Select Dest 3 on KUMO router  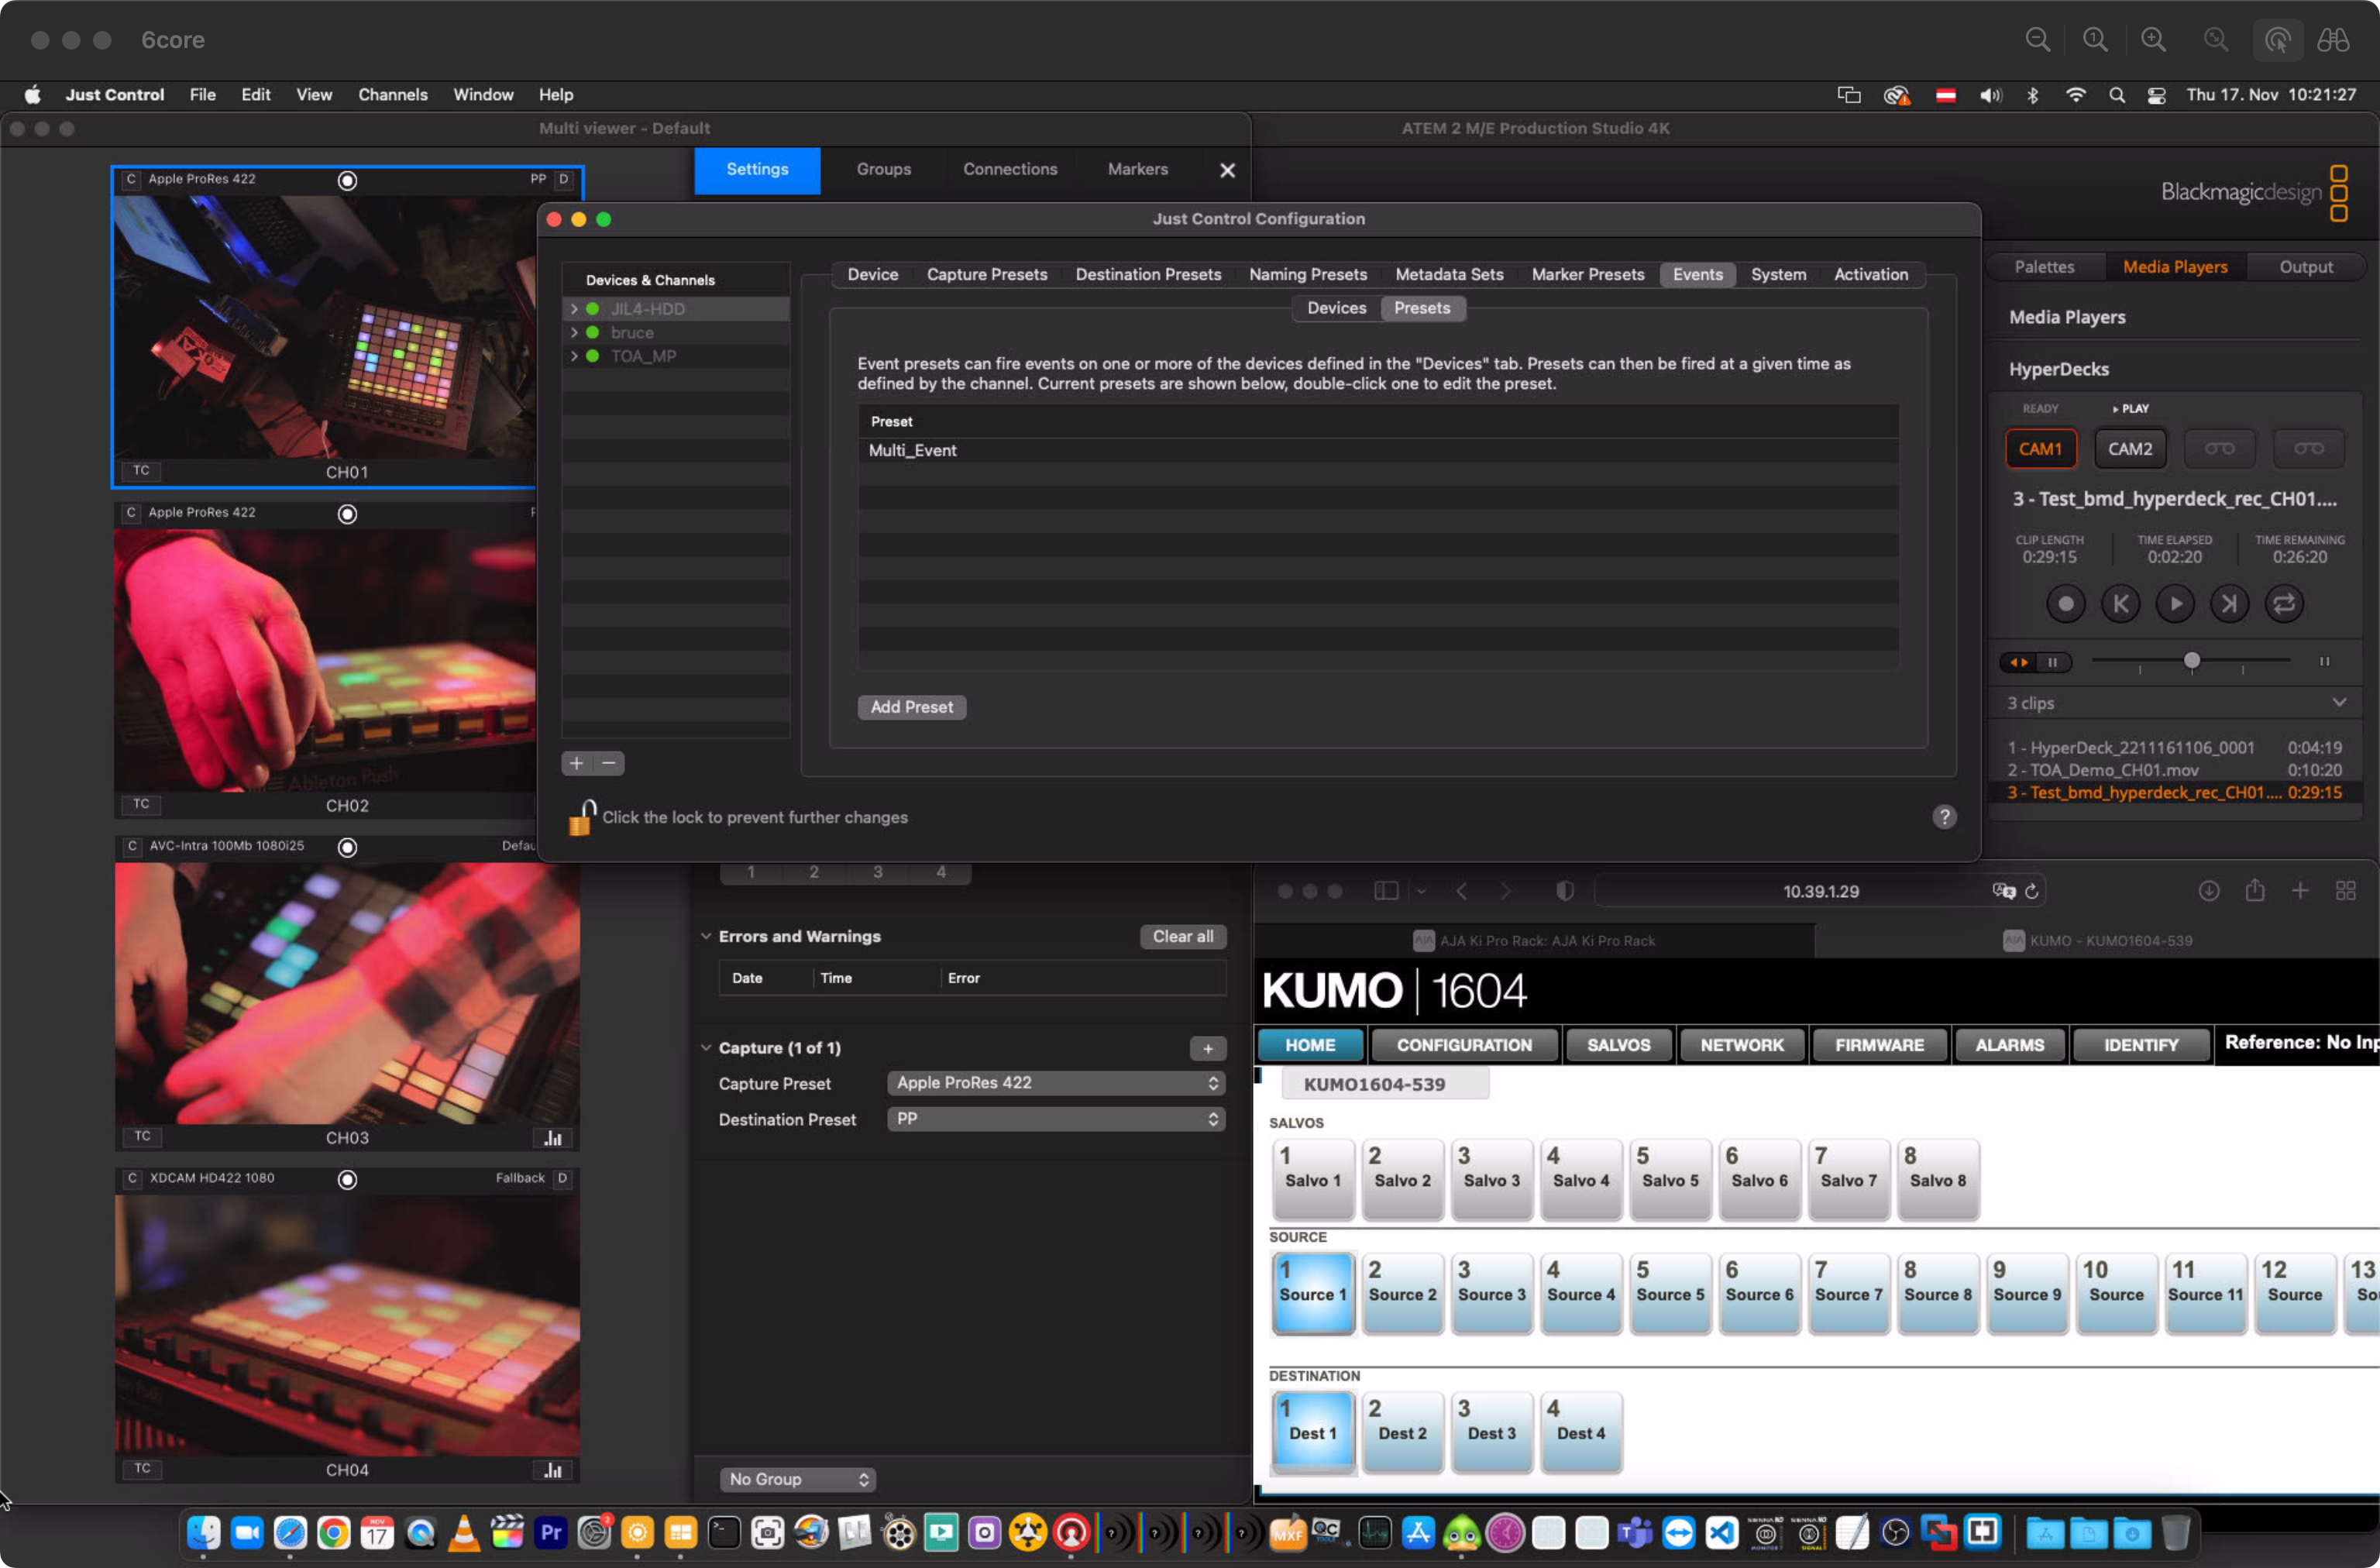pos(1492,1432)
